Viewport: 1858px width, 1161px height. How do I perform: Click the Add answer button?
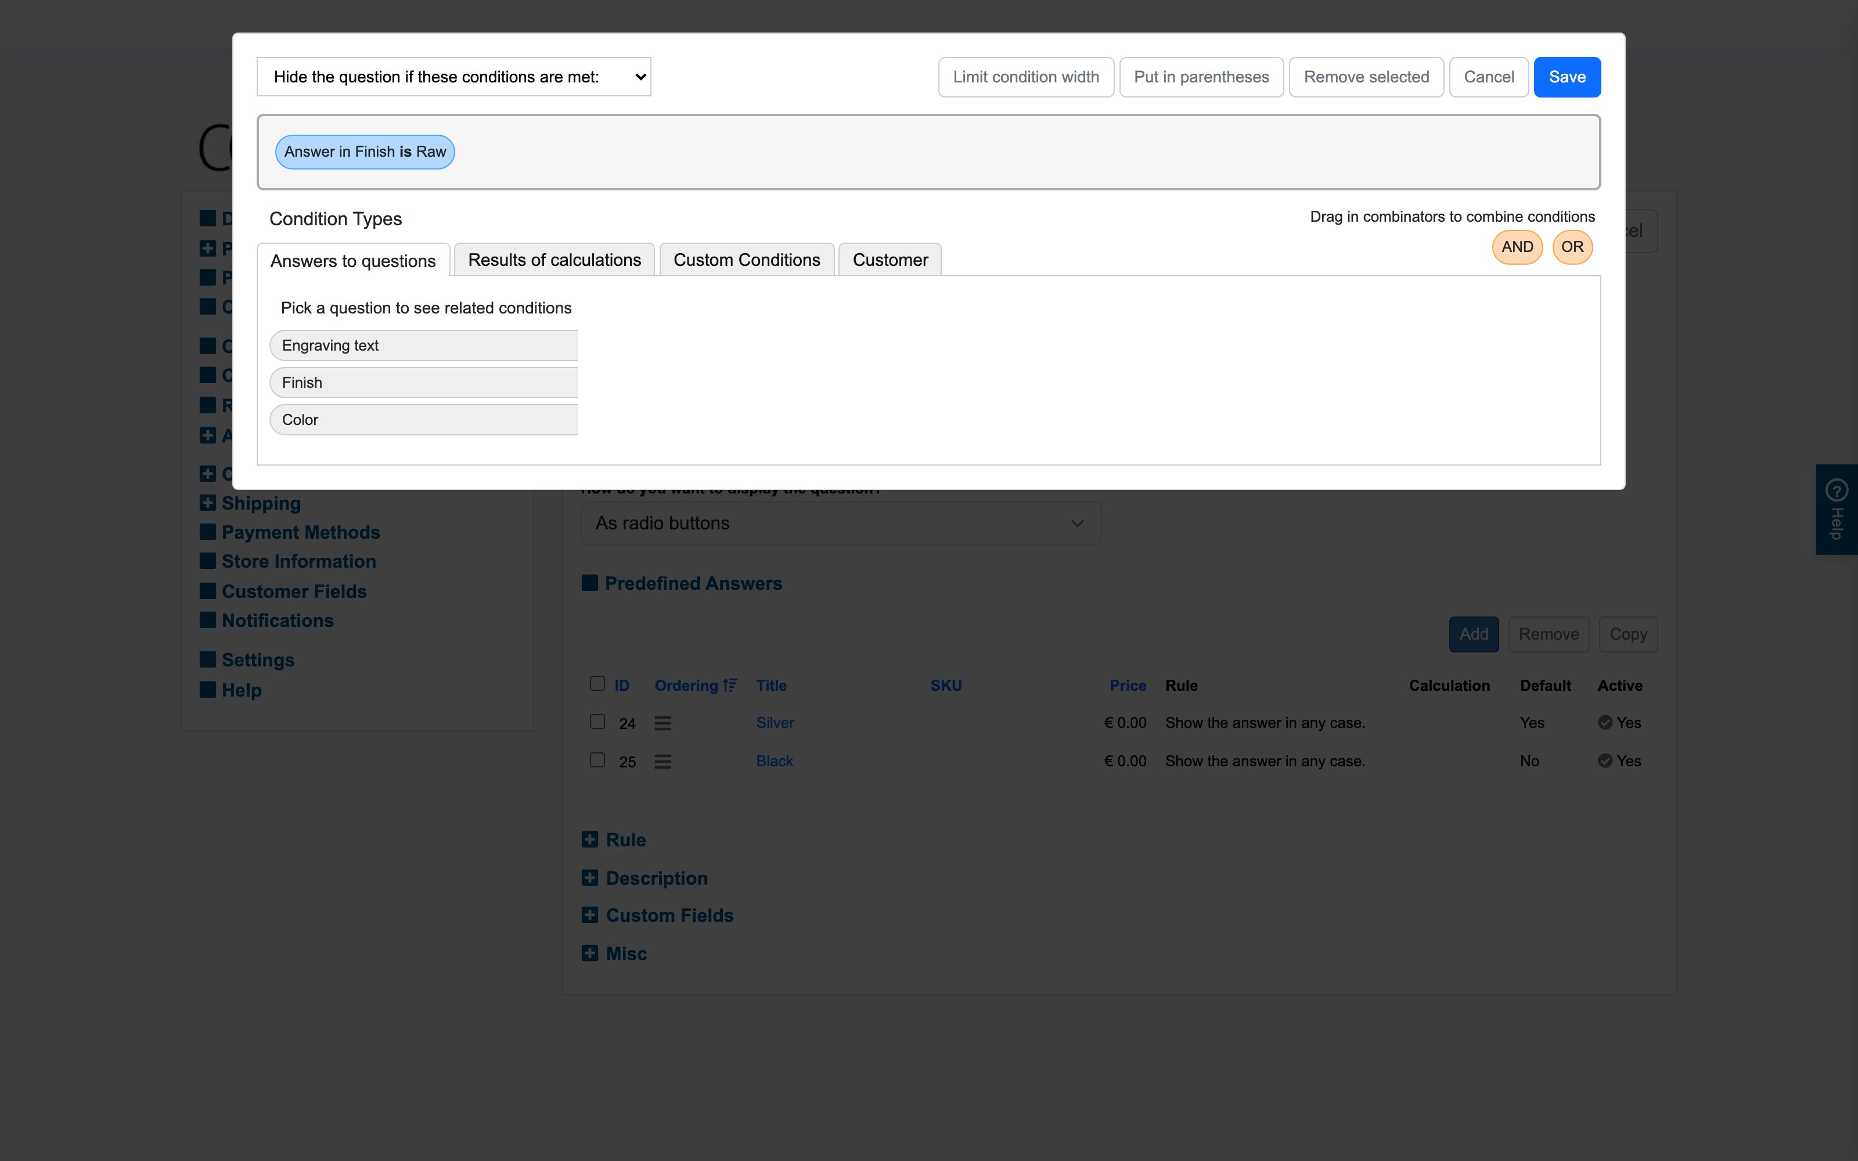[x=1474, y=634]
